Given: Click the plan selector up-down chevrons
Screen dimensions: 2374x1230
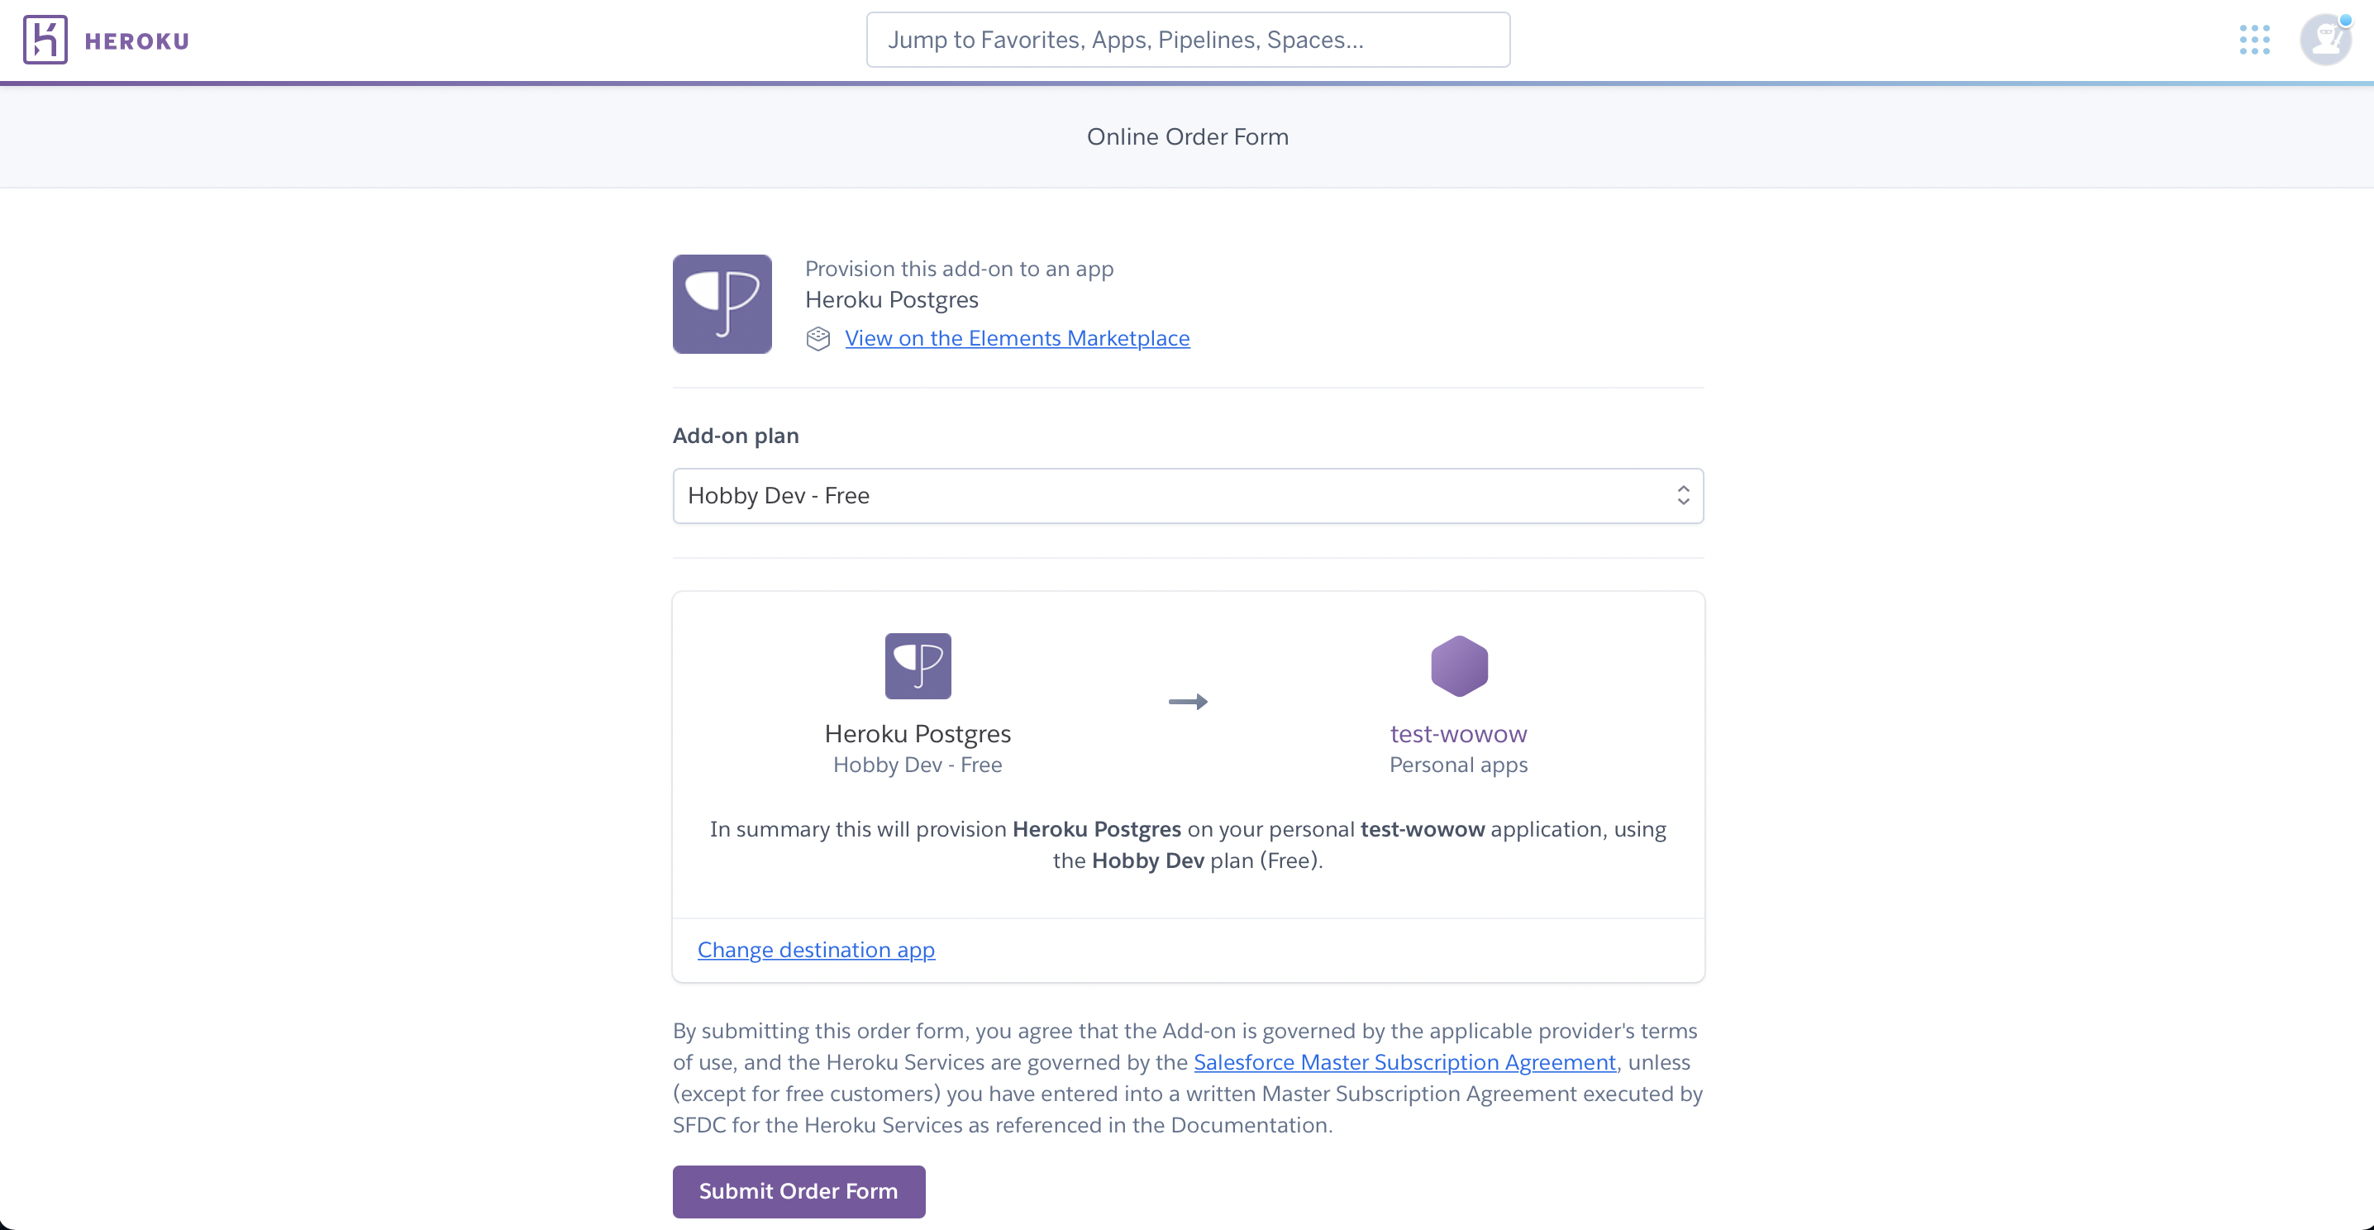Looking at the screenshot, I should [x=1683, y=496].
